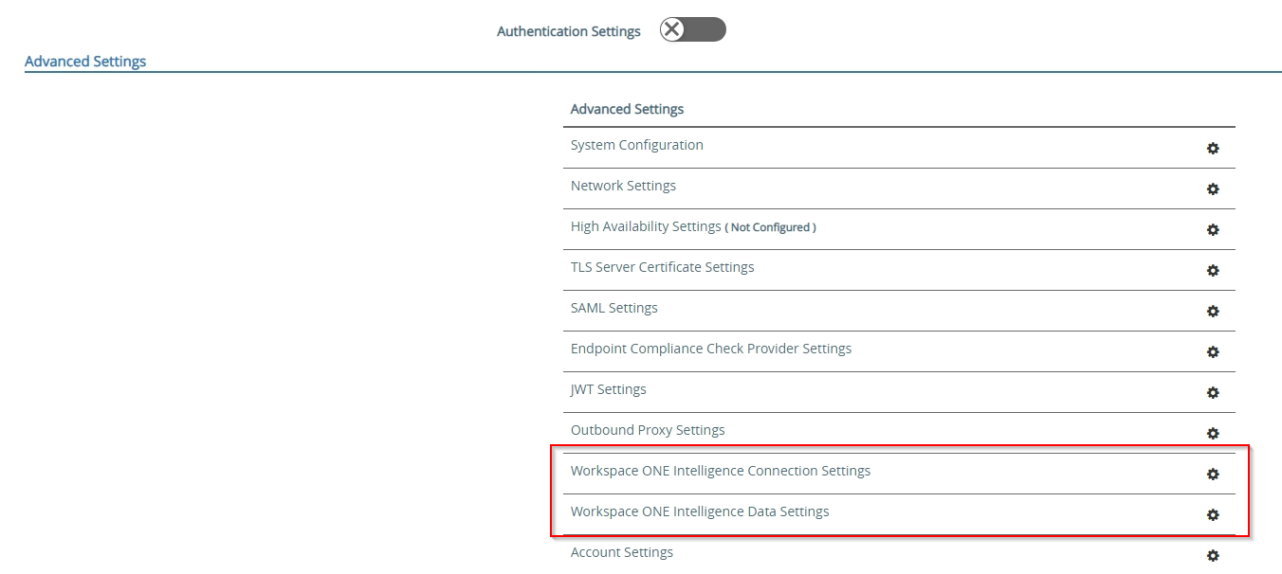Open the JWT Settings gear icon
This screenshot has height=574, width=1282.
click(x=1213, y=392)
